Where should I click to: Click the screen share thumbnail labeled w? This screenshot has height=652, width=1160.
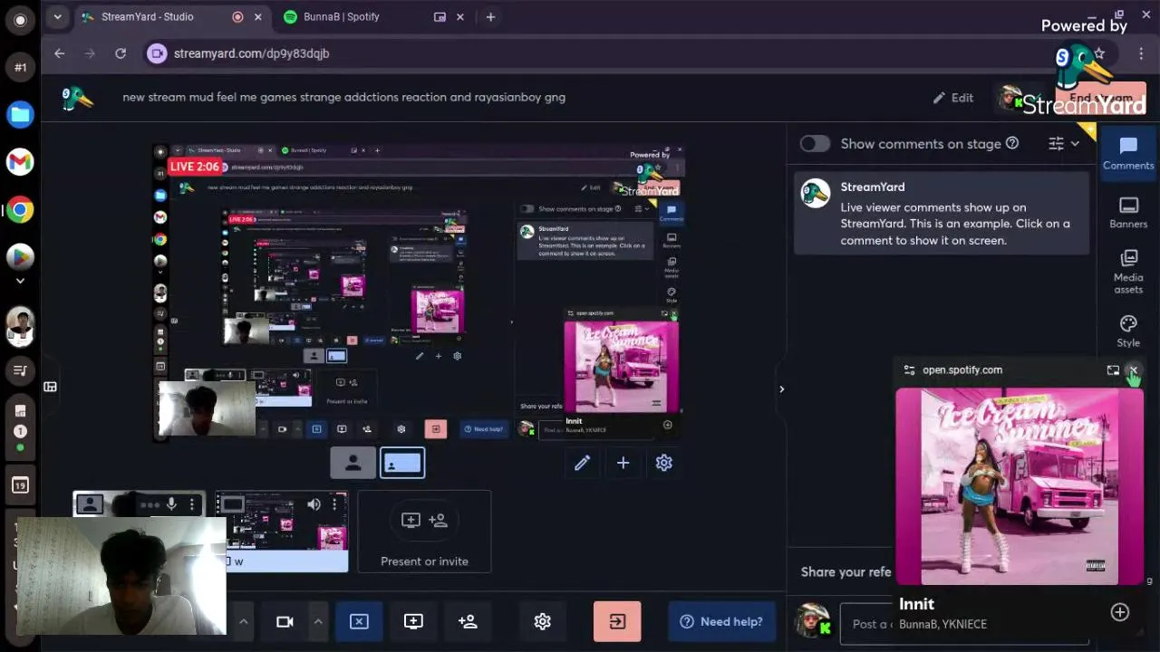click(281, 532)
